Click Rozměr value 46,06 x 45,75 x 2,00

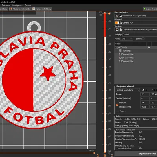[132, 119]
